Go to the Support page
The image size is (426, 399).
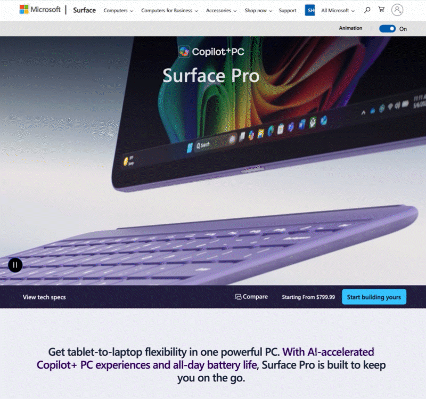pyautogui.click(x=288, y=11)
